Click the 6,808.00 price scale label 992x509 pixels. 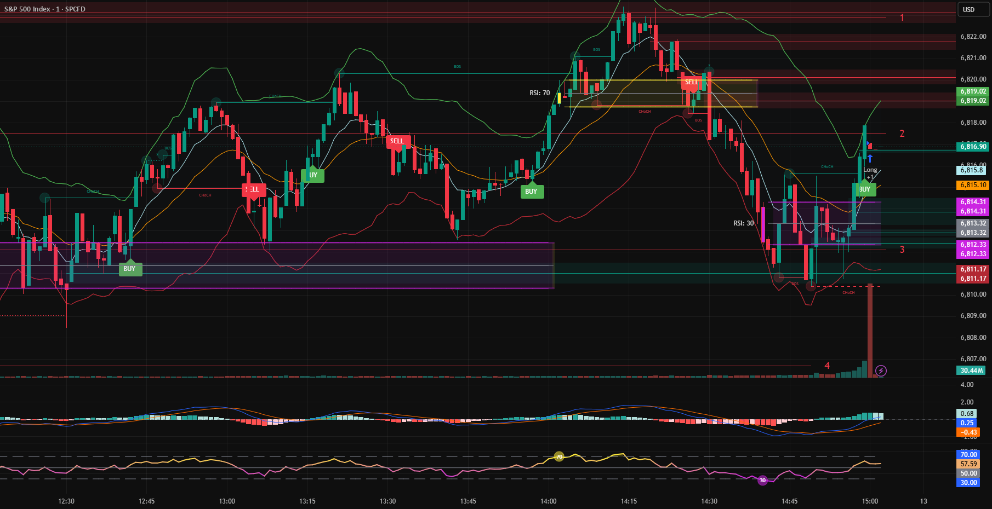pyautogui.click(x=973, y=338)
